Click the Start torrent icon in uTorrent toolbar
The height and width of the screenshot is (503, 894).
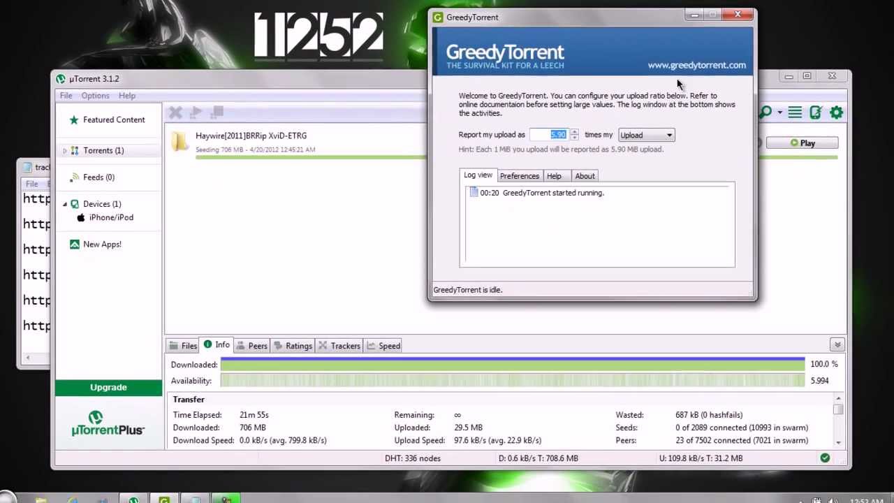[x=196, y=112]
